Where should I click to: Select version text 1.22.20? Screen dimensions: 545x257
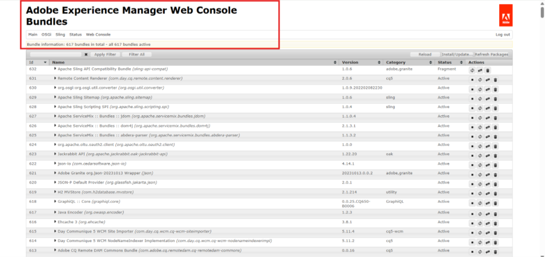[x=349, y=154]
